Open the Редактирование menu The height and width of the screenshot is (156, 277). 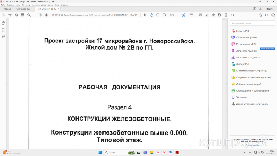tap(14, 5)
